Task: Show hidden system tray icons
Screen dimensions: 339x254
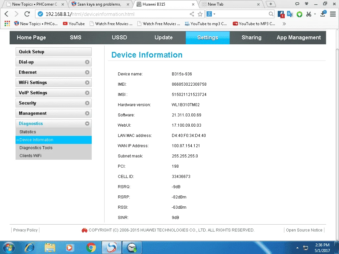Action: [x=298, y=248]
